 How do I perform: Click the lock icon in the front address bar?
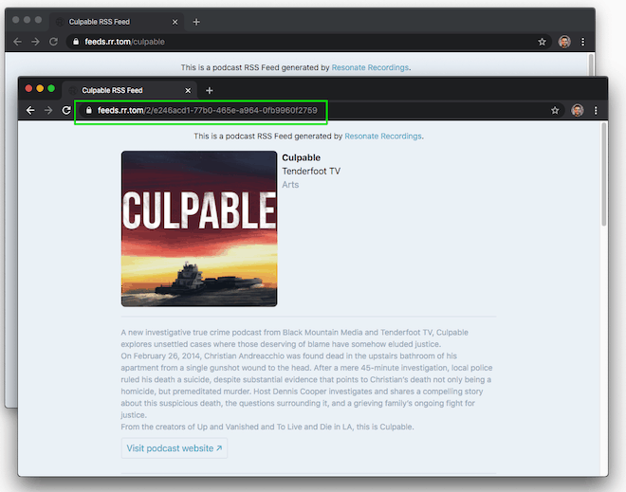click(x=88, y=111)
